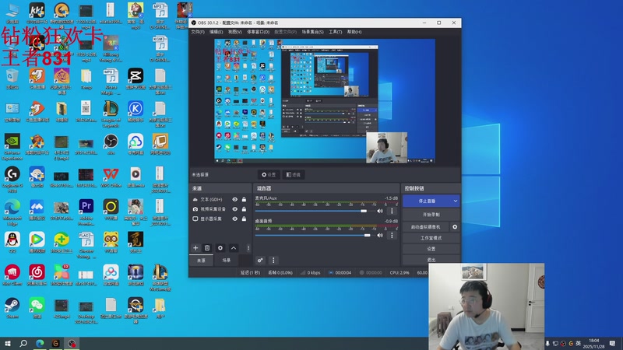Switch to 来源 tab below sources
Viewport: 623px width, 350px height.
[x=202, y=261]
